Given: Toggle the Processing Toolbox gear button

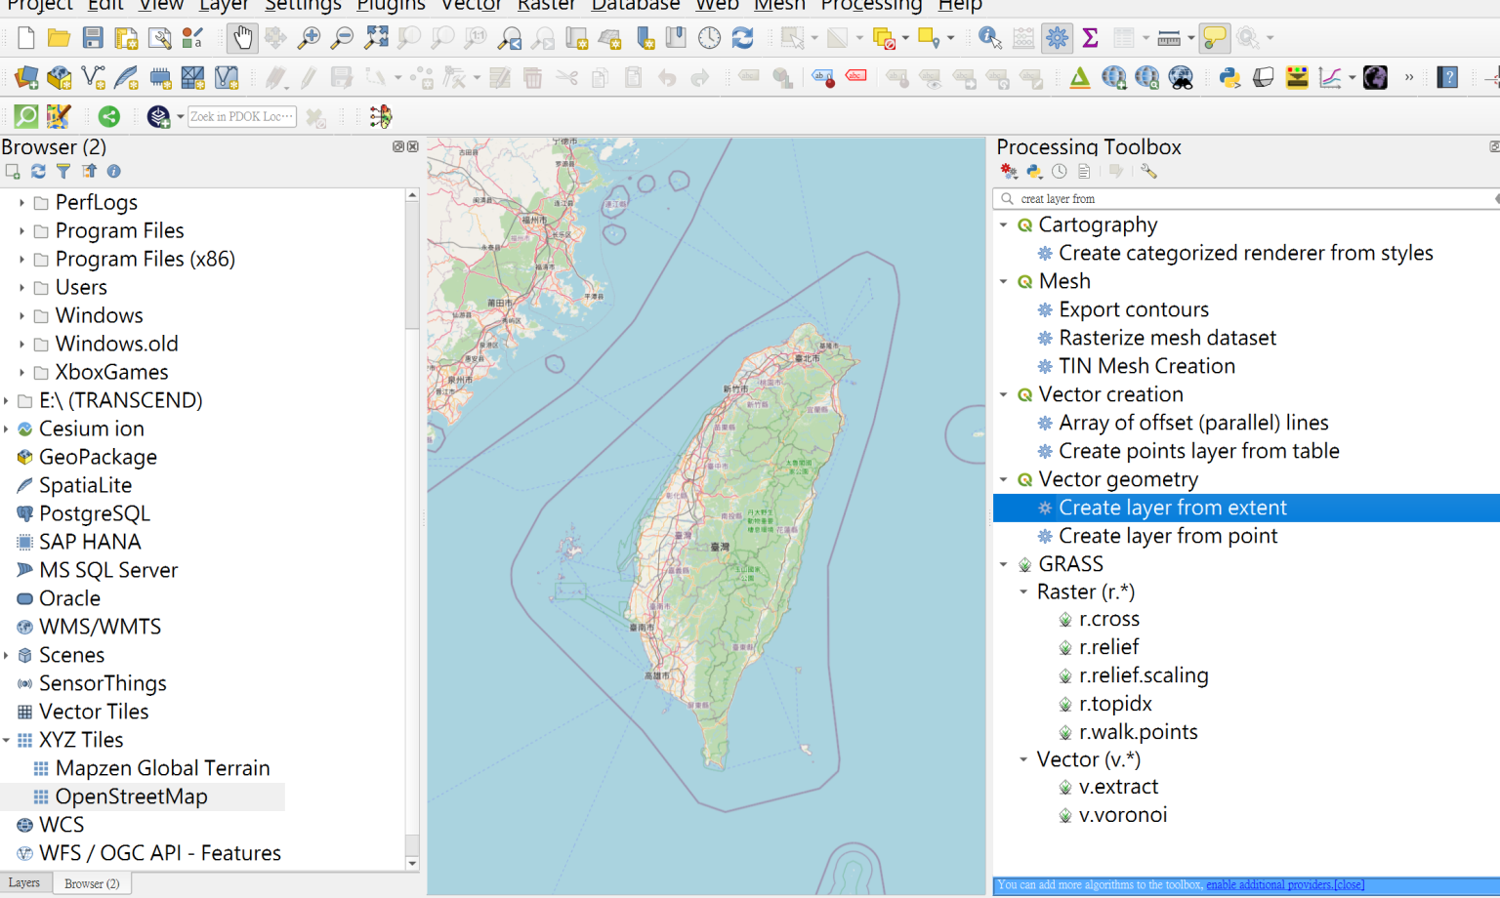Looking at the screenshot, I should click(1057, 38).
